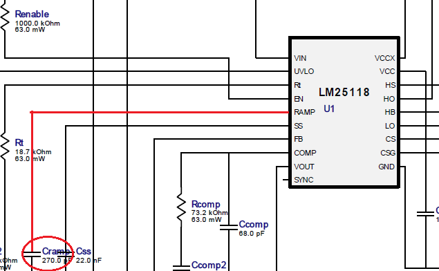Click the Ccomp2 component label
The width and height of the screenshot is (439, 271).
209,265
